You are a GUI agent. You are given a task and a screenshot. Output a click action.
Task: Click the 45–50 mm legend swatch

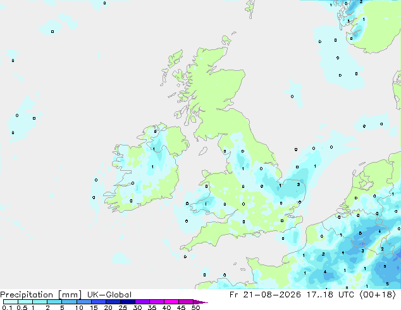pos(186,302)
